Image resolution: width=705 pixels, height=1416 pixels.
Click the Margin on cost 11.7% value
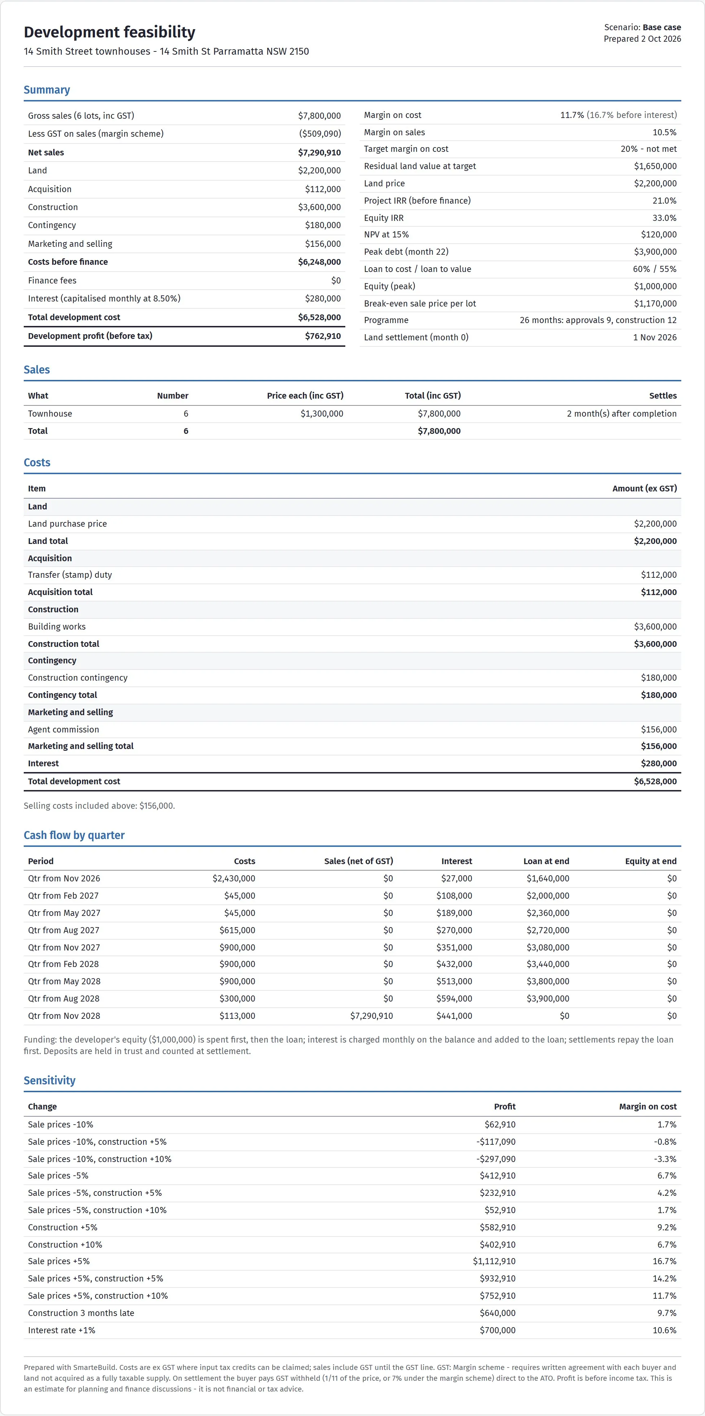click(x=572, y=115)
